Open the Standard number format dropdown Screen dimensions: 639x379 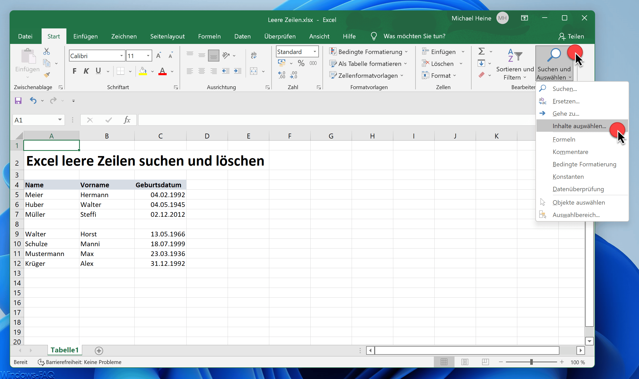click(315, 52)
